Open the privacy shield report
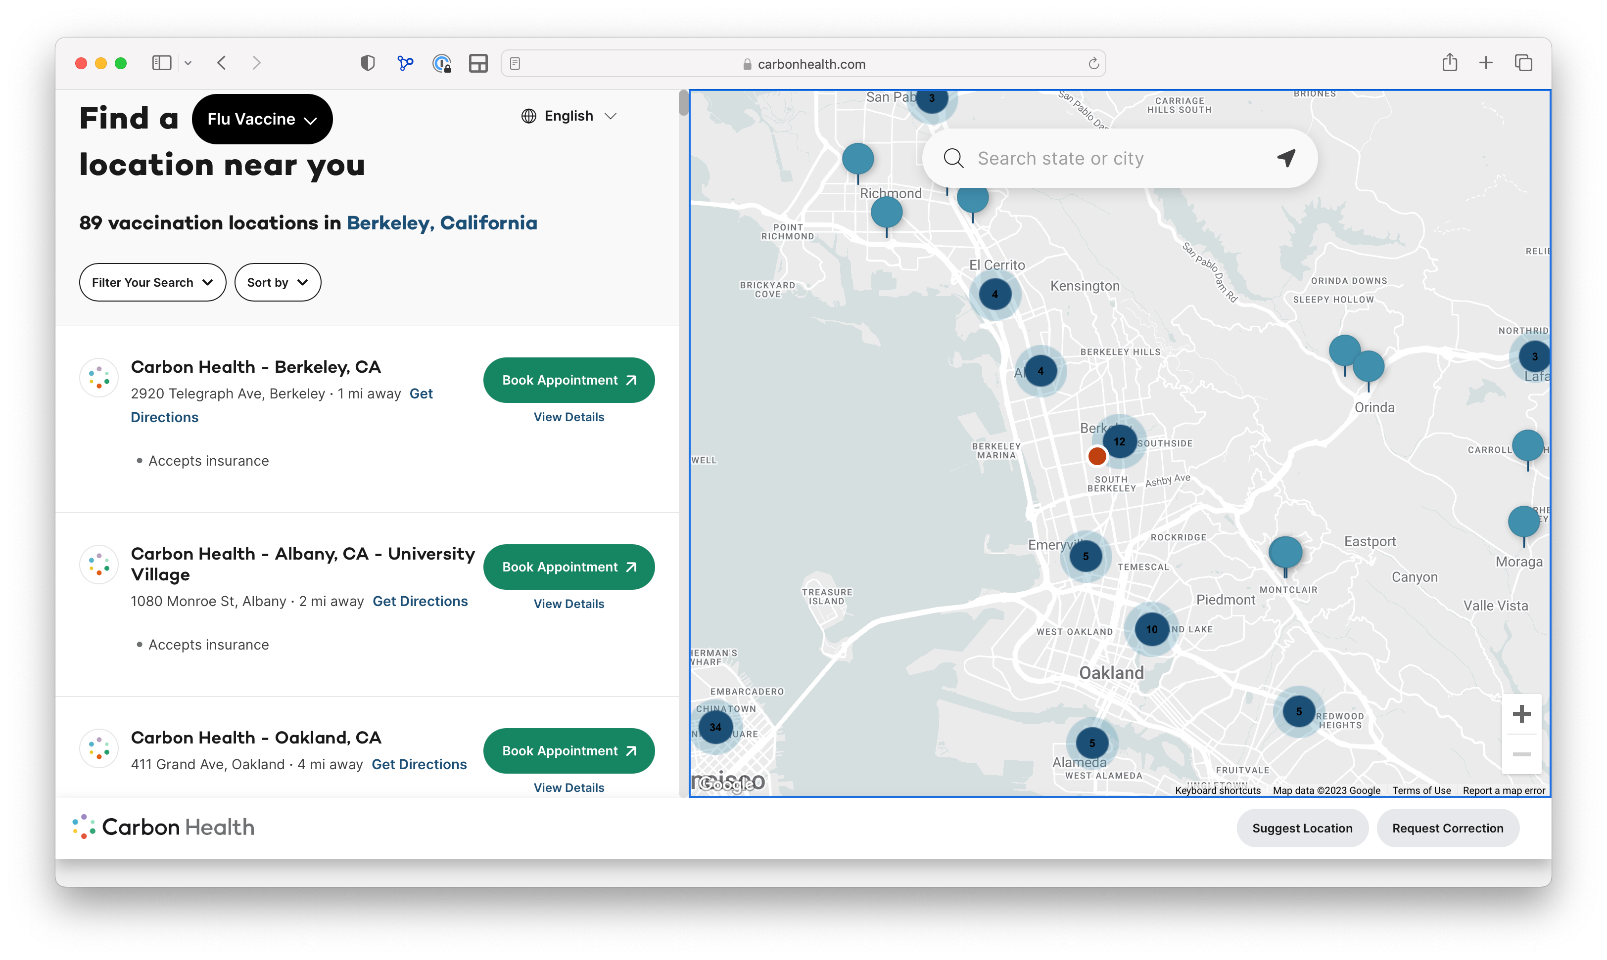 pos(367,63)
